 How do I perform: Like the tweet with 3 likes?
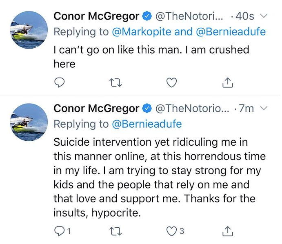pos(172,232)
